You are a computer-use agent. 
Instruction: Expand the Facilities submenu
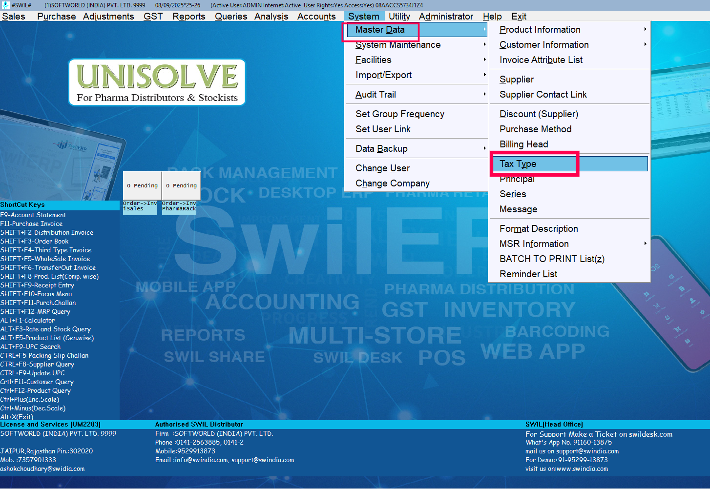pyautogui.click(x=417, y=60)
